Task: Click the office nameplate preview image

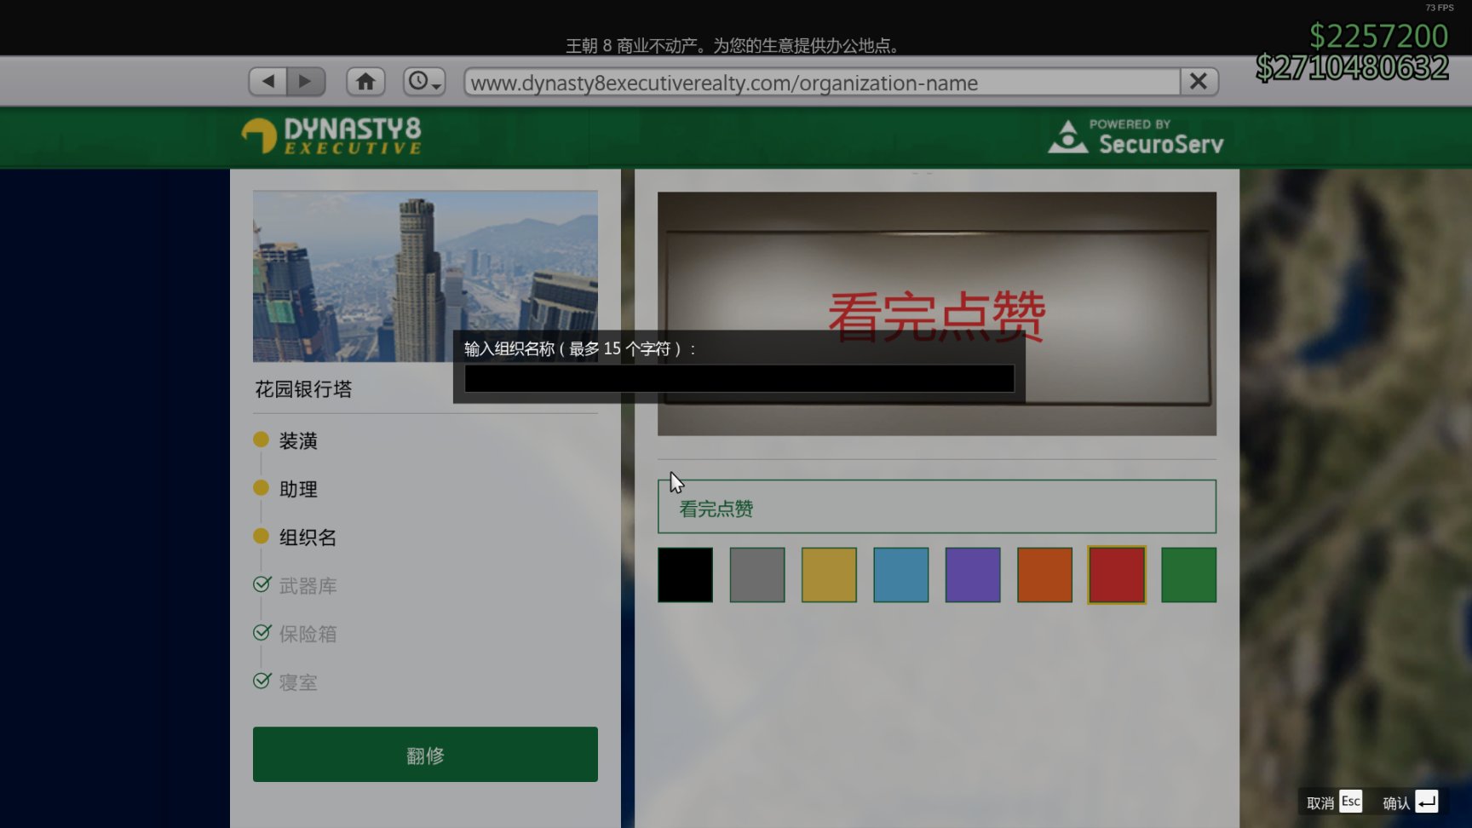Action: 937,313
